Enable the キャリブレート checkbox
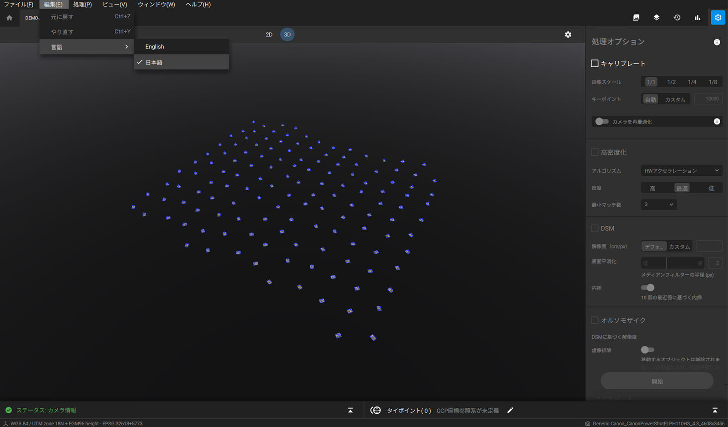This screenshot has width=728, height=427. (595, 64)
